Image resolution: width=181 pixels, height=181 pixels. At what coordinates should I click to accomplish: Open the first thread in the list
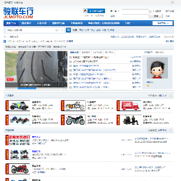(90, 57)
